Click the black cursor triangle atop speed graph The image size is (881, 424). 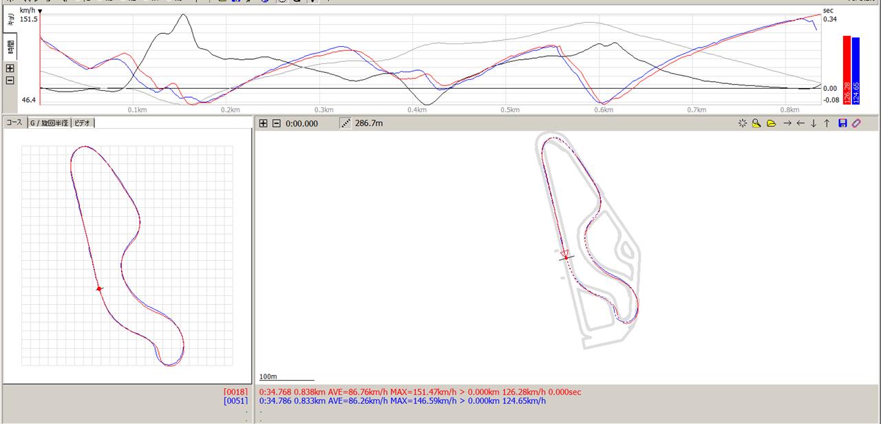41,11
